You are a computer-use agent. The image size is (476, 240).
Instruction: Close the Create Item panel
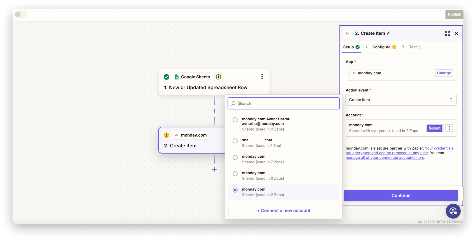[x=456, y=33]
